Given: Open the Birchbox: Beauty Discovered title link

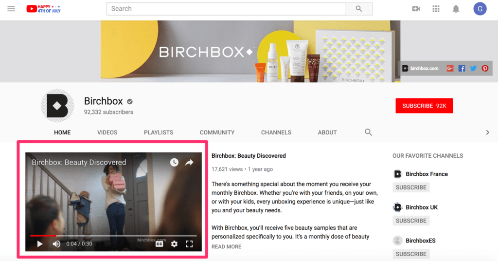Looking at the screenshot, I should 249,156.
